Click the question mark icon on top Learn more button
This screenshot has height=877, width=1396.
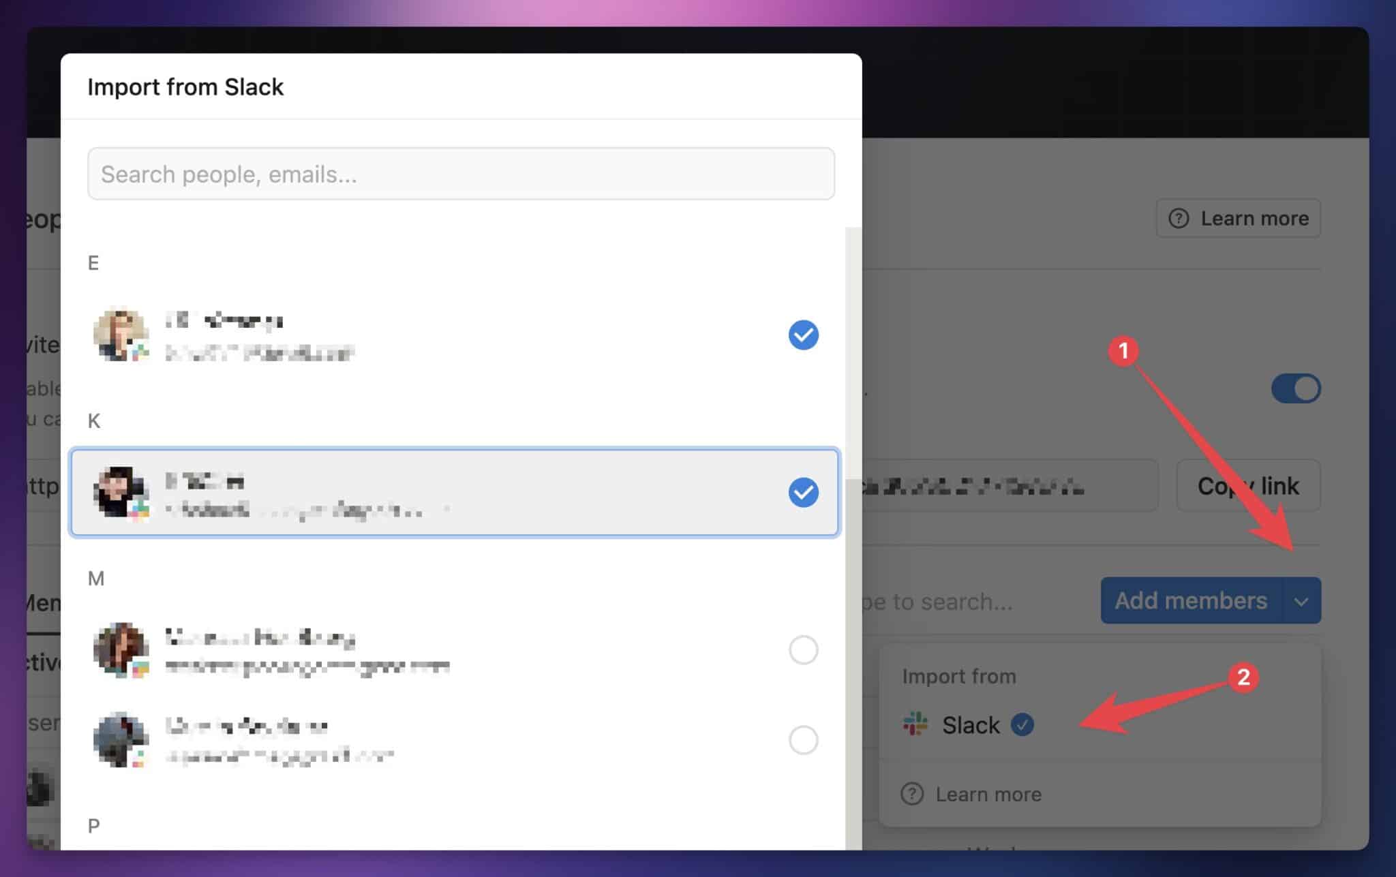point(1179,218)
